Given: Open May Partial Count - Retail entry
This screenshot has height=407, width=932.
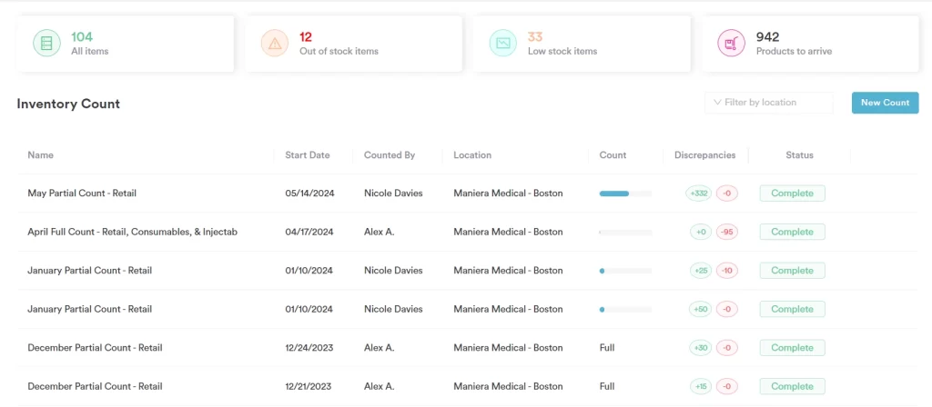Looking at the screenshot, I should tap(82, 194).
